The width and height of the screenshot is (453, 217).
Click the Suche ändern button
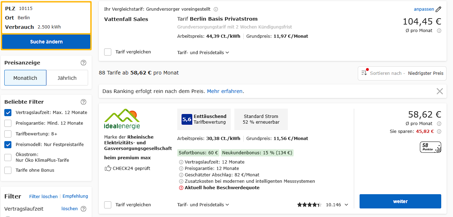click(46, 42)
